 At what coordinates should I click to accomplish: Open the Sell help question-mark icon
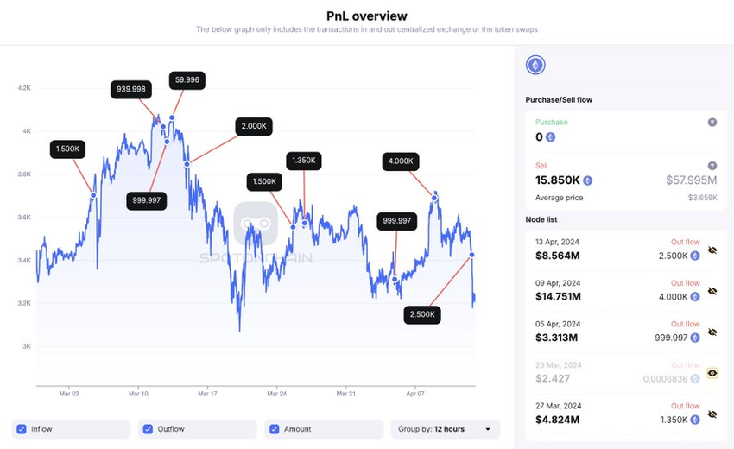712,166
